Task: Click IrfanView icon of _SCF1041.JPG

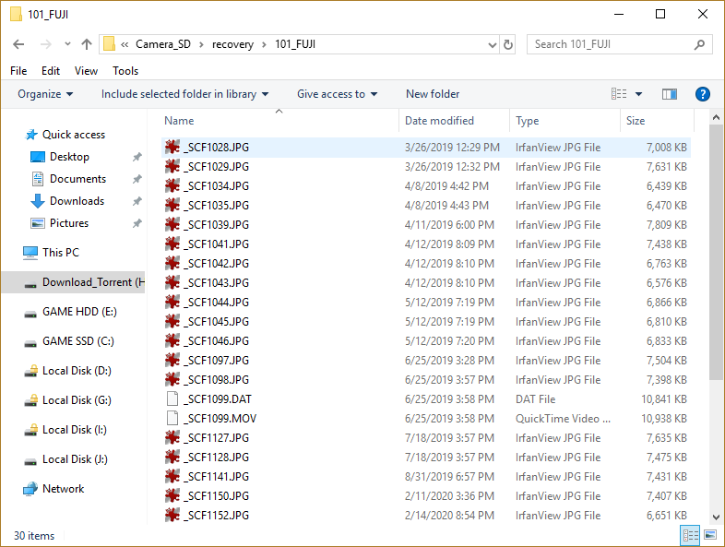Action: point(172,244)
